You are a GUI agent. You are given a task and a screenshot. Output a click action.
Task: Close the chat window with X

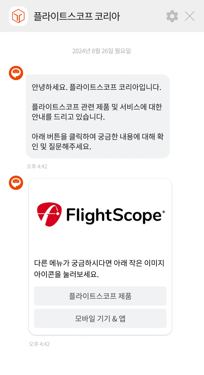click(190, 16)
